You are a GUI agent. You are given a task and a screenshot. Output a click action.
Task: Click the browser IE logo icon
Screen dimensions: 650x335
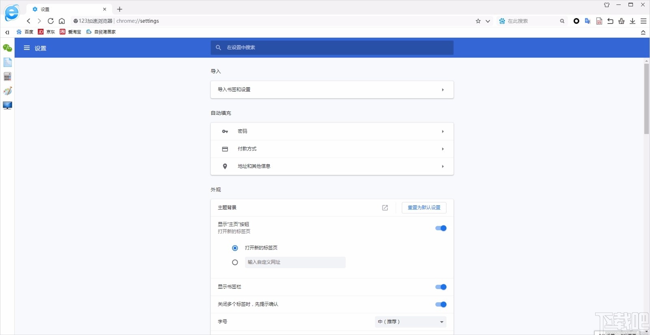12,13
